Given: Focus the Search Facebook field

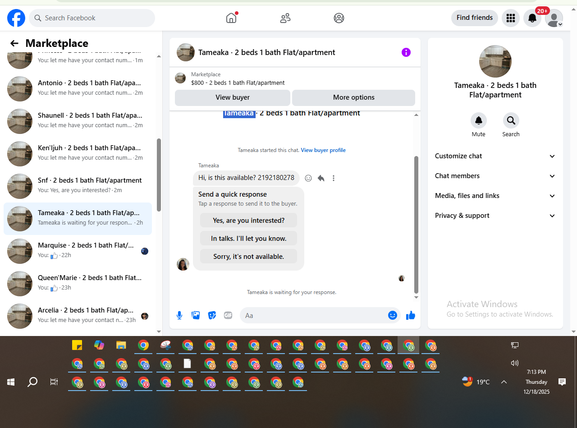Looking at the screenshot, I should click(x=92, y=18).
